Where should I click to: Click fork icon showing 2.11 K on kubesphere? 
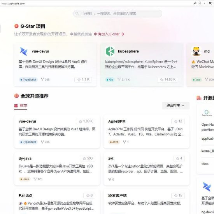(x=119, y=79)
